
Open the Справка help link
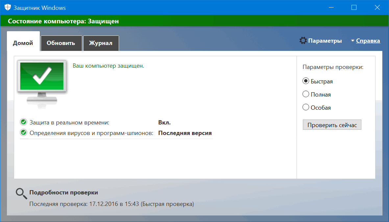tap(368, 41)
